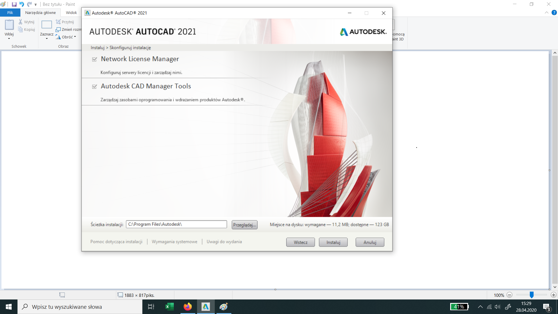The height and width of the screenshot is (314, 558).
Task: Click the Copy (Kopiuj) icon
Action: click(20, 29)
